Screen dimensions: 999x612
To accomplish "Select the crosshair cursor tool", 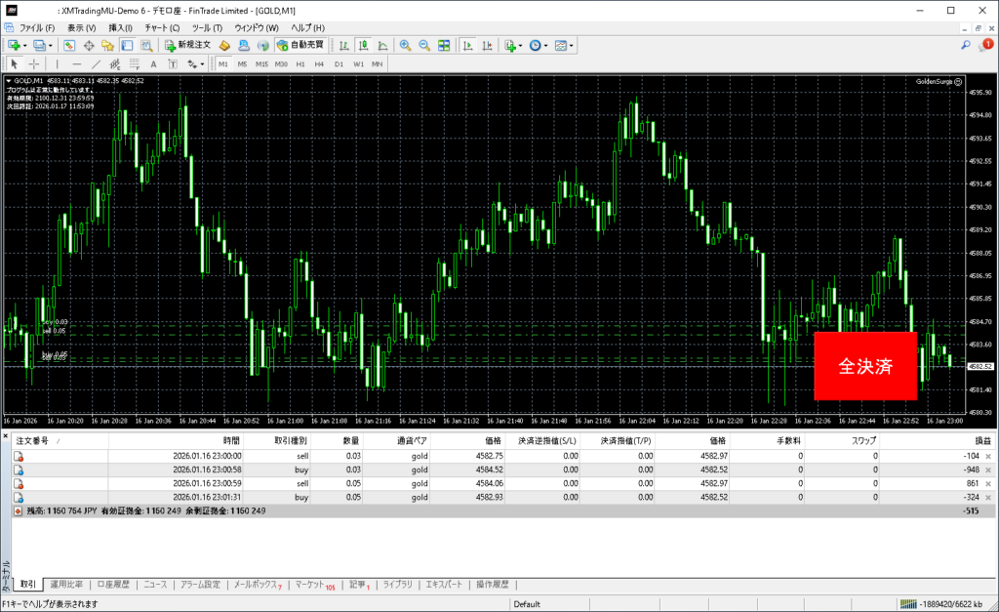I will tap(33, 64).
